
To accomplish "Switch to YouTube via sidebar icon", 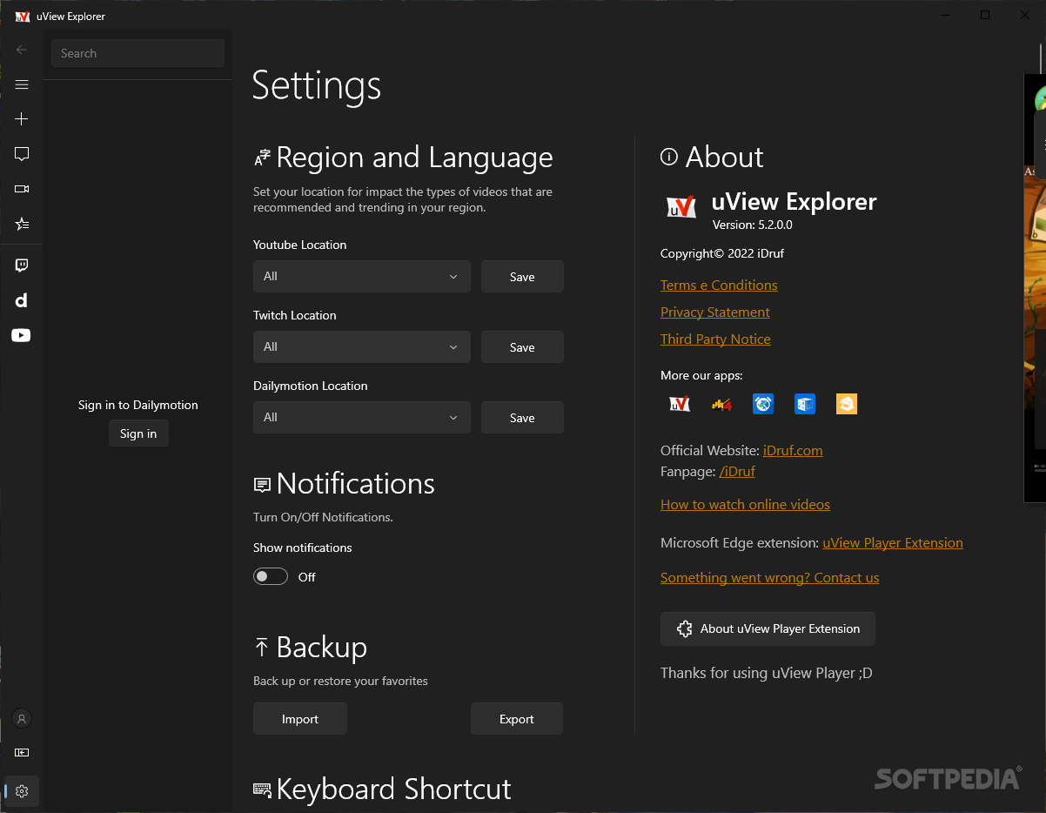I will [x=22, y=335].
